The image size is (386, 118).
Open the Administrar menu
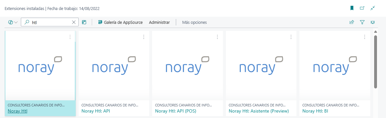tap(159, 22)
